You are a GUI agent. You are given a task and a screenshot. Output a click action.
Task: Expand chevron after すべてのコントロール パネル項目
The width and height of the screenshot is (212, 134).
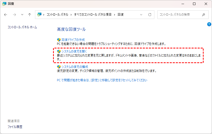pyautogui.click(x=115, y=15)
